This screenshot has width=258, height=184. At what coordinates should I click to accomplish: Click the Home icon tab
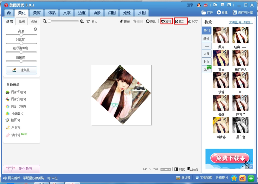click(x=9, y=13)
